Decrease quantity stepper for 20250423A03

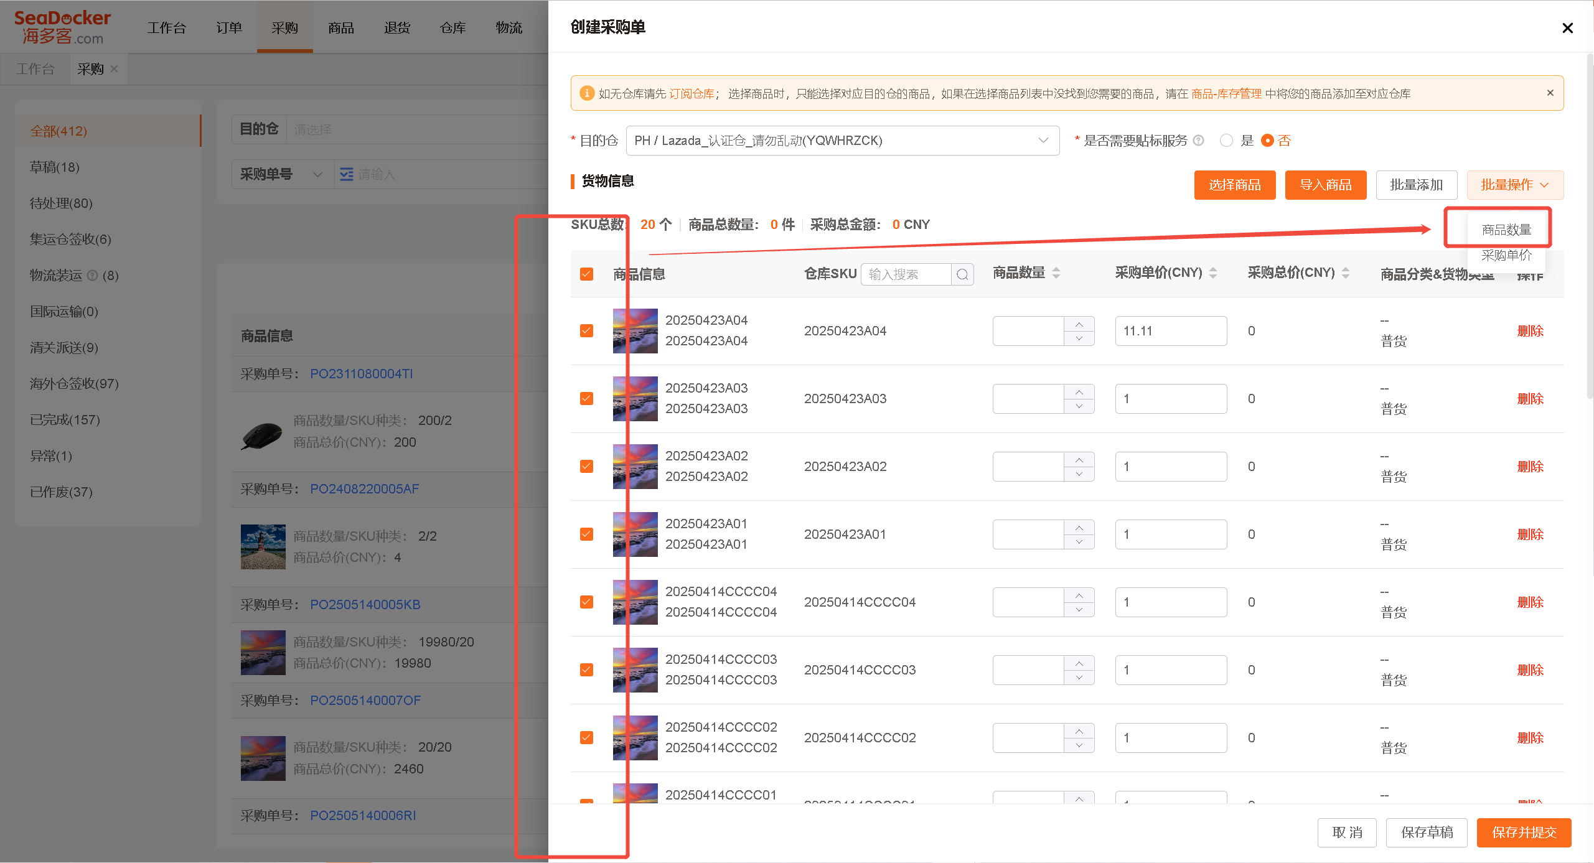(x=1079, y=406)
